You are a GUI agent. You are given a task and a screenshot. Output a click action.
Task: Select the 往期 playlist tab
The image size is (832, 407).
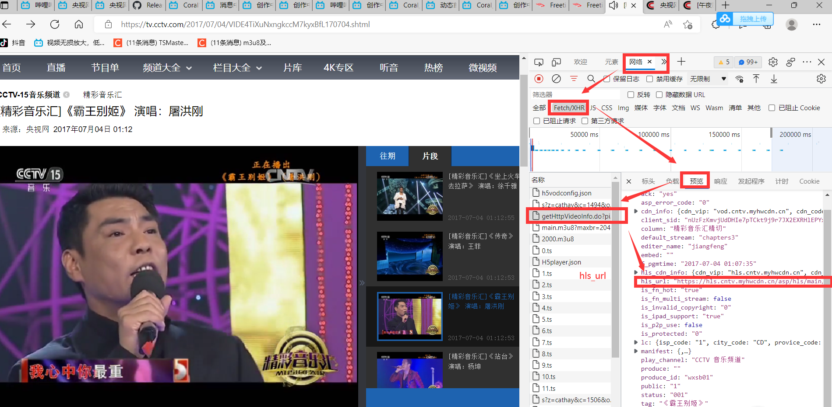click(x=387, y=156)
